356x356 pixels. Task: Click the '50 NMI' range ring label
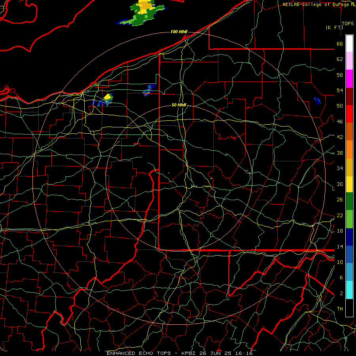(179, 105)
